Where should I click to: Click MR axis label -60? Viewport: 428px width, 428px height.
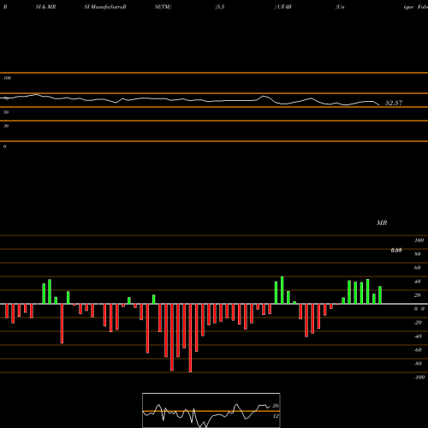point(418,350)
